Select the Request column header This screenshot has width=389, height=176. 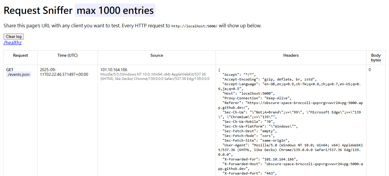21,55
